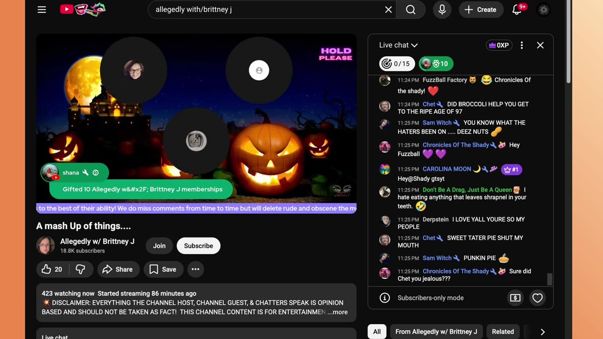Save the video to a playlist
This screenshot has height=339, width=603.
pyautogui.click(x=163, y=269)
